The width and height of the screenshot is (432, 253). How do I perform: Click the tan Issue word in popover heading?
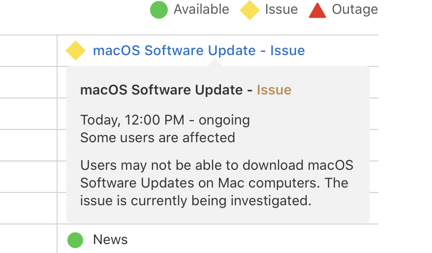pos(274,90)
